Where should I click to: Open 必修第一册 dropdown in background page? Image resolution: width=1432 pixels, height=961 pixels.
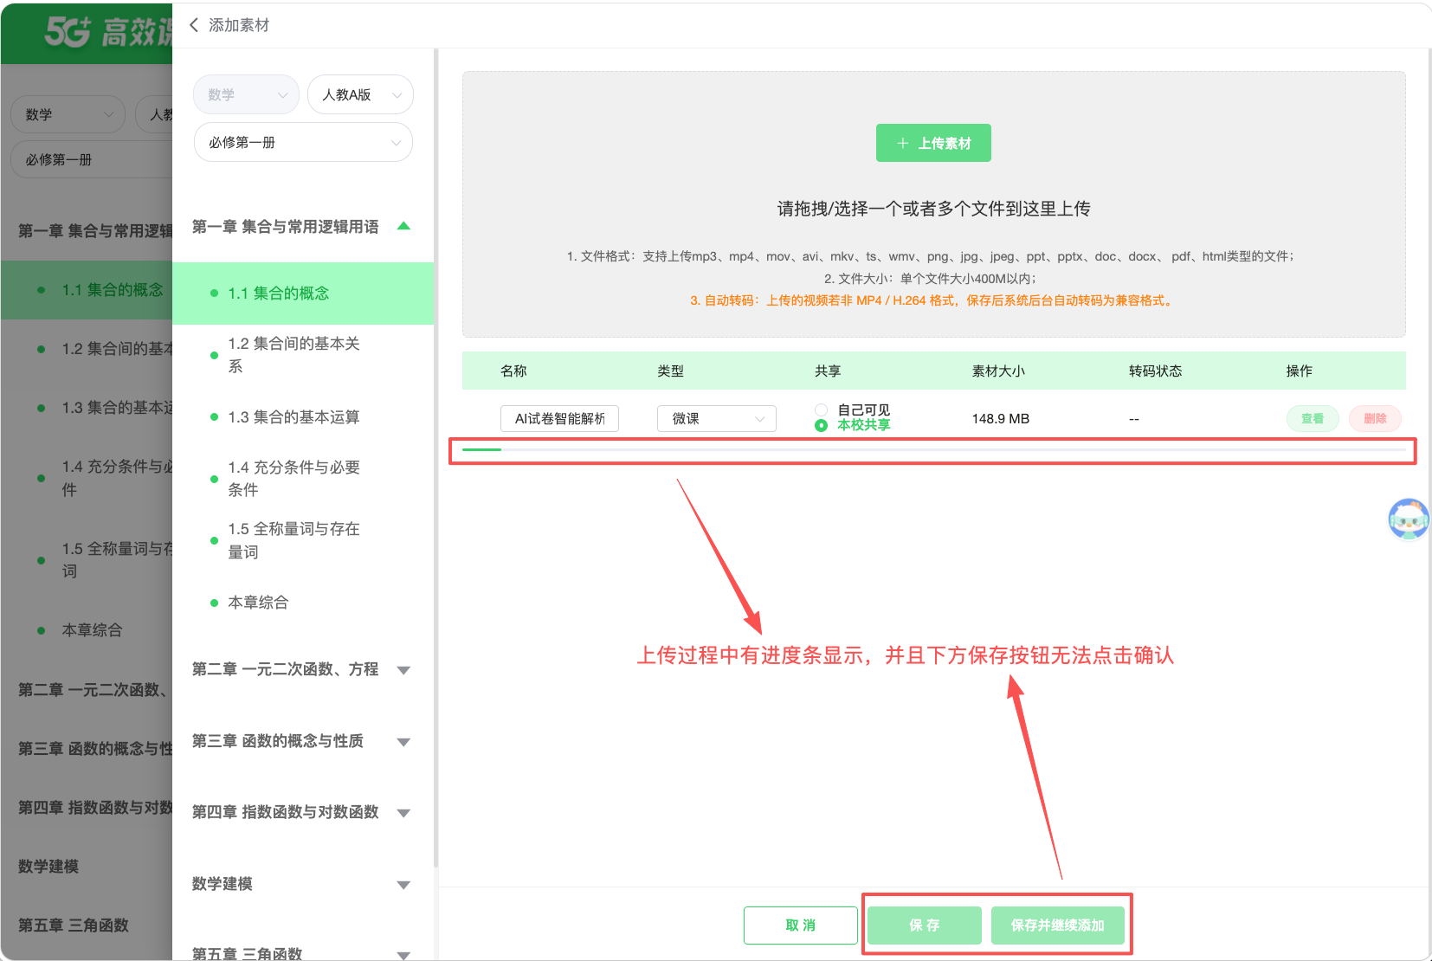(x=92, y=159)
